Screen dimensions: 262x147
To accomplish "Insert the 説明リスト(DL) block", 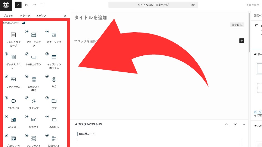I will click(33, 83).
